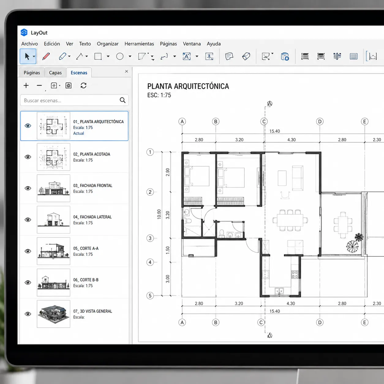Select the 07_ 3D VISTA GENERAL thumbnail
Image resolution: width=384 pixels, height=384 pixels.
pyautogui.click(x=54, y=314)
